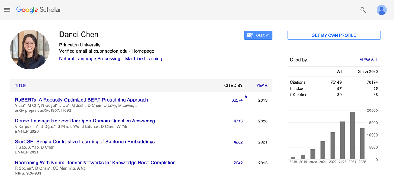Open the RoBERTa paper title
This screenshot has height=179, width=394.
(81, 100)
